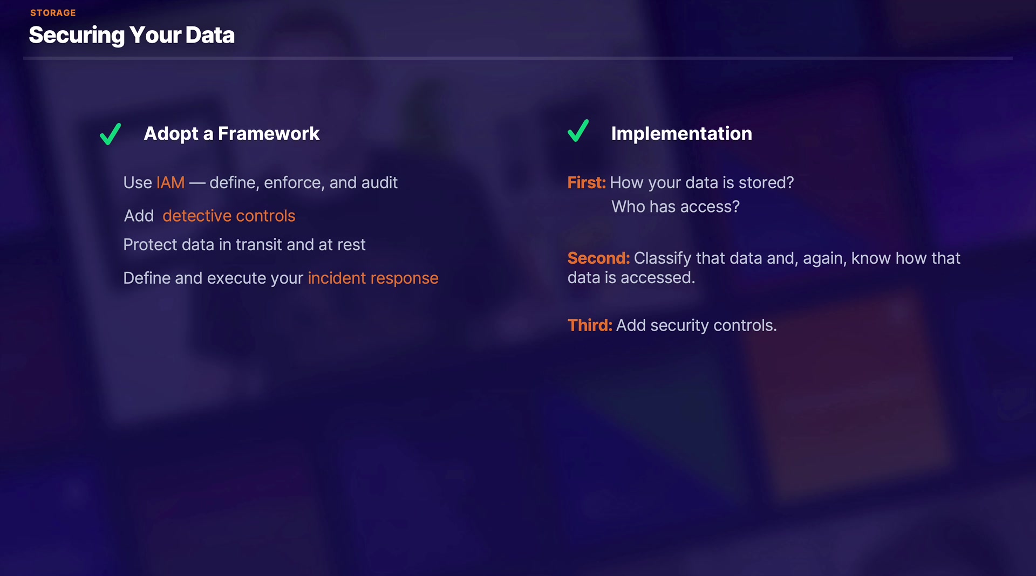
Task: Click the How your data is stored? text
Action: point(701,183)
